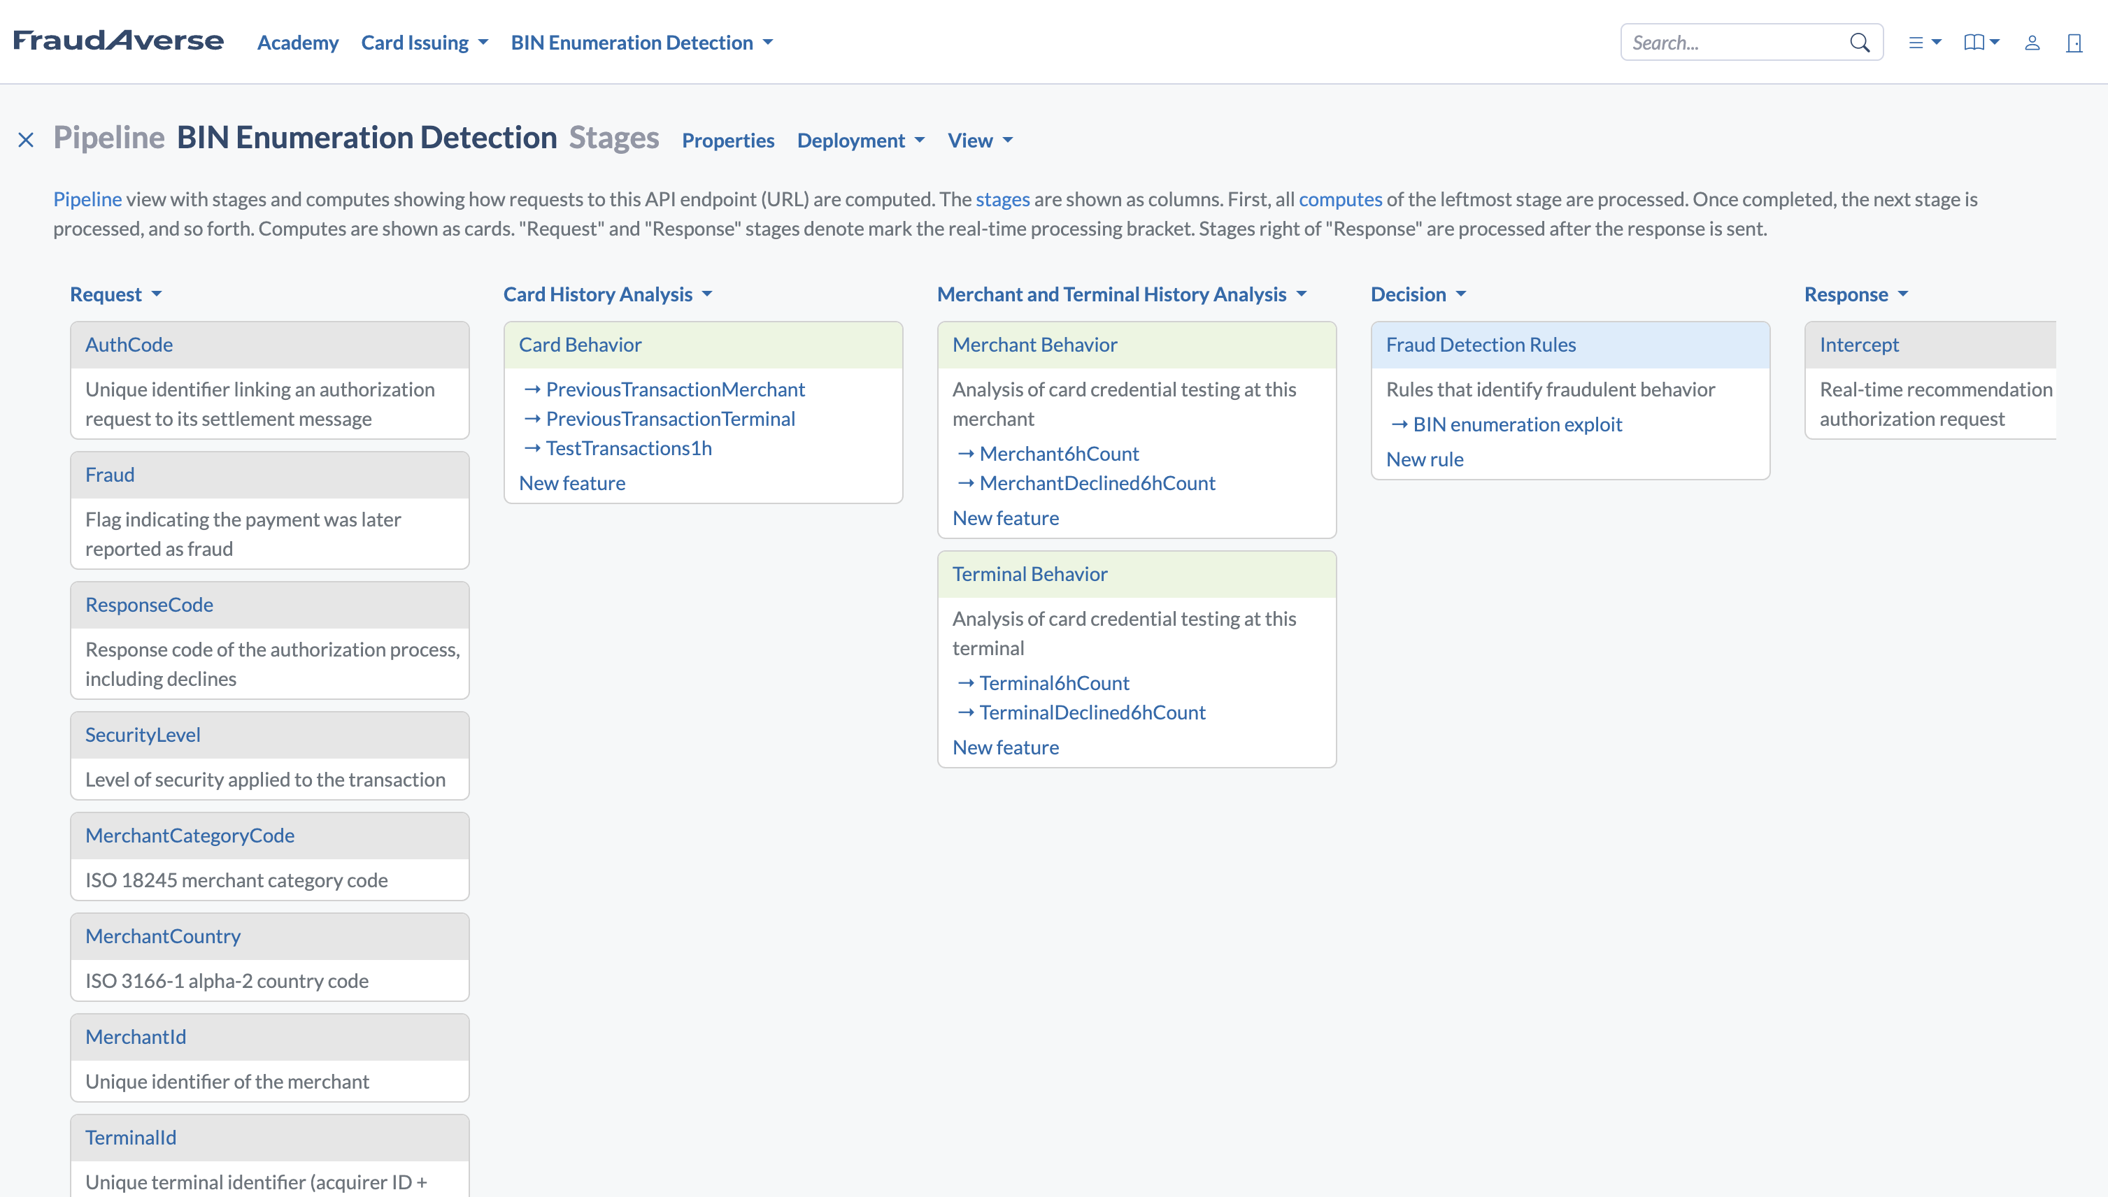Expand the Decision stage menu

coord(1418,294)
